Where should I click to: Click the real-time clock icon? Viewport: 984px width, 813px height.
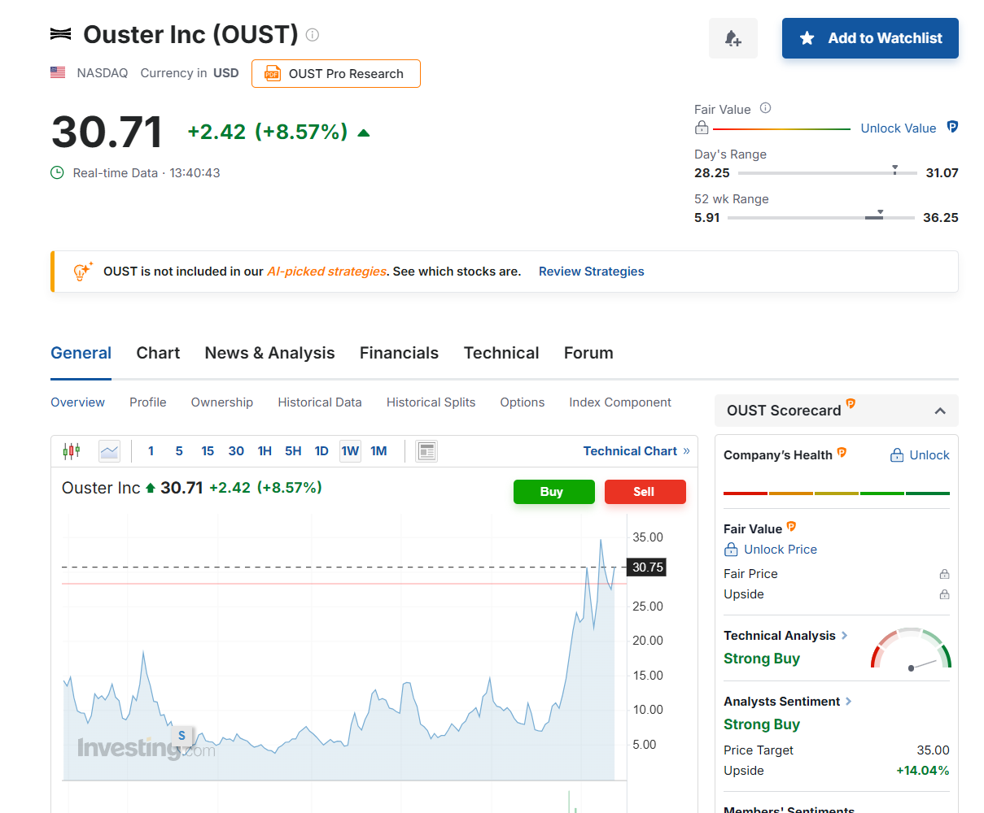tap(57, 172)
